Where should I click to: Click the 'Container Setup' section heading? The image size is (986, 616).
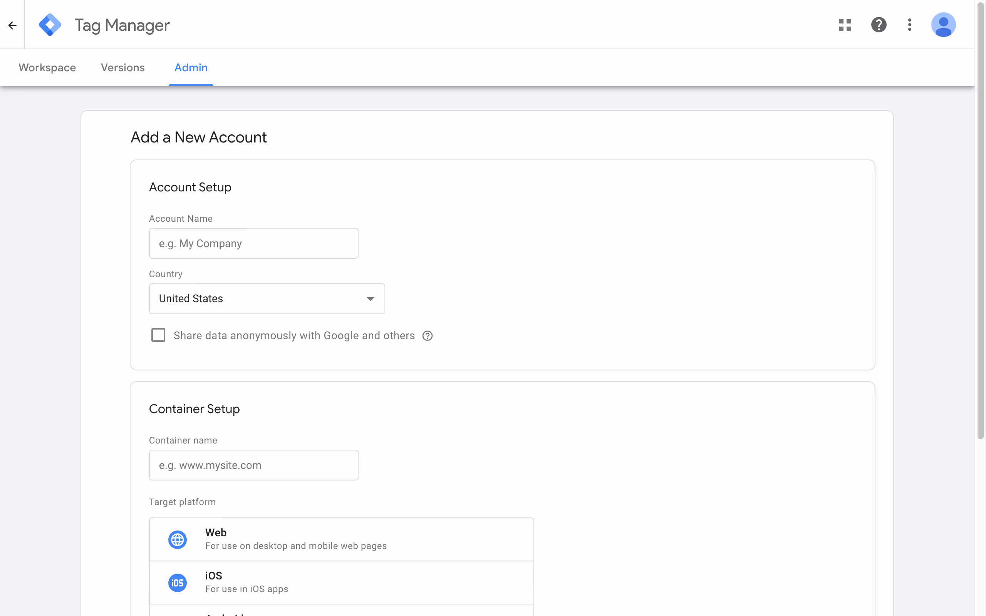(194, 409)
